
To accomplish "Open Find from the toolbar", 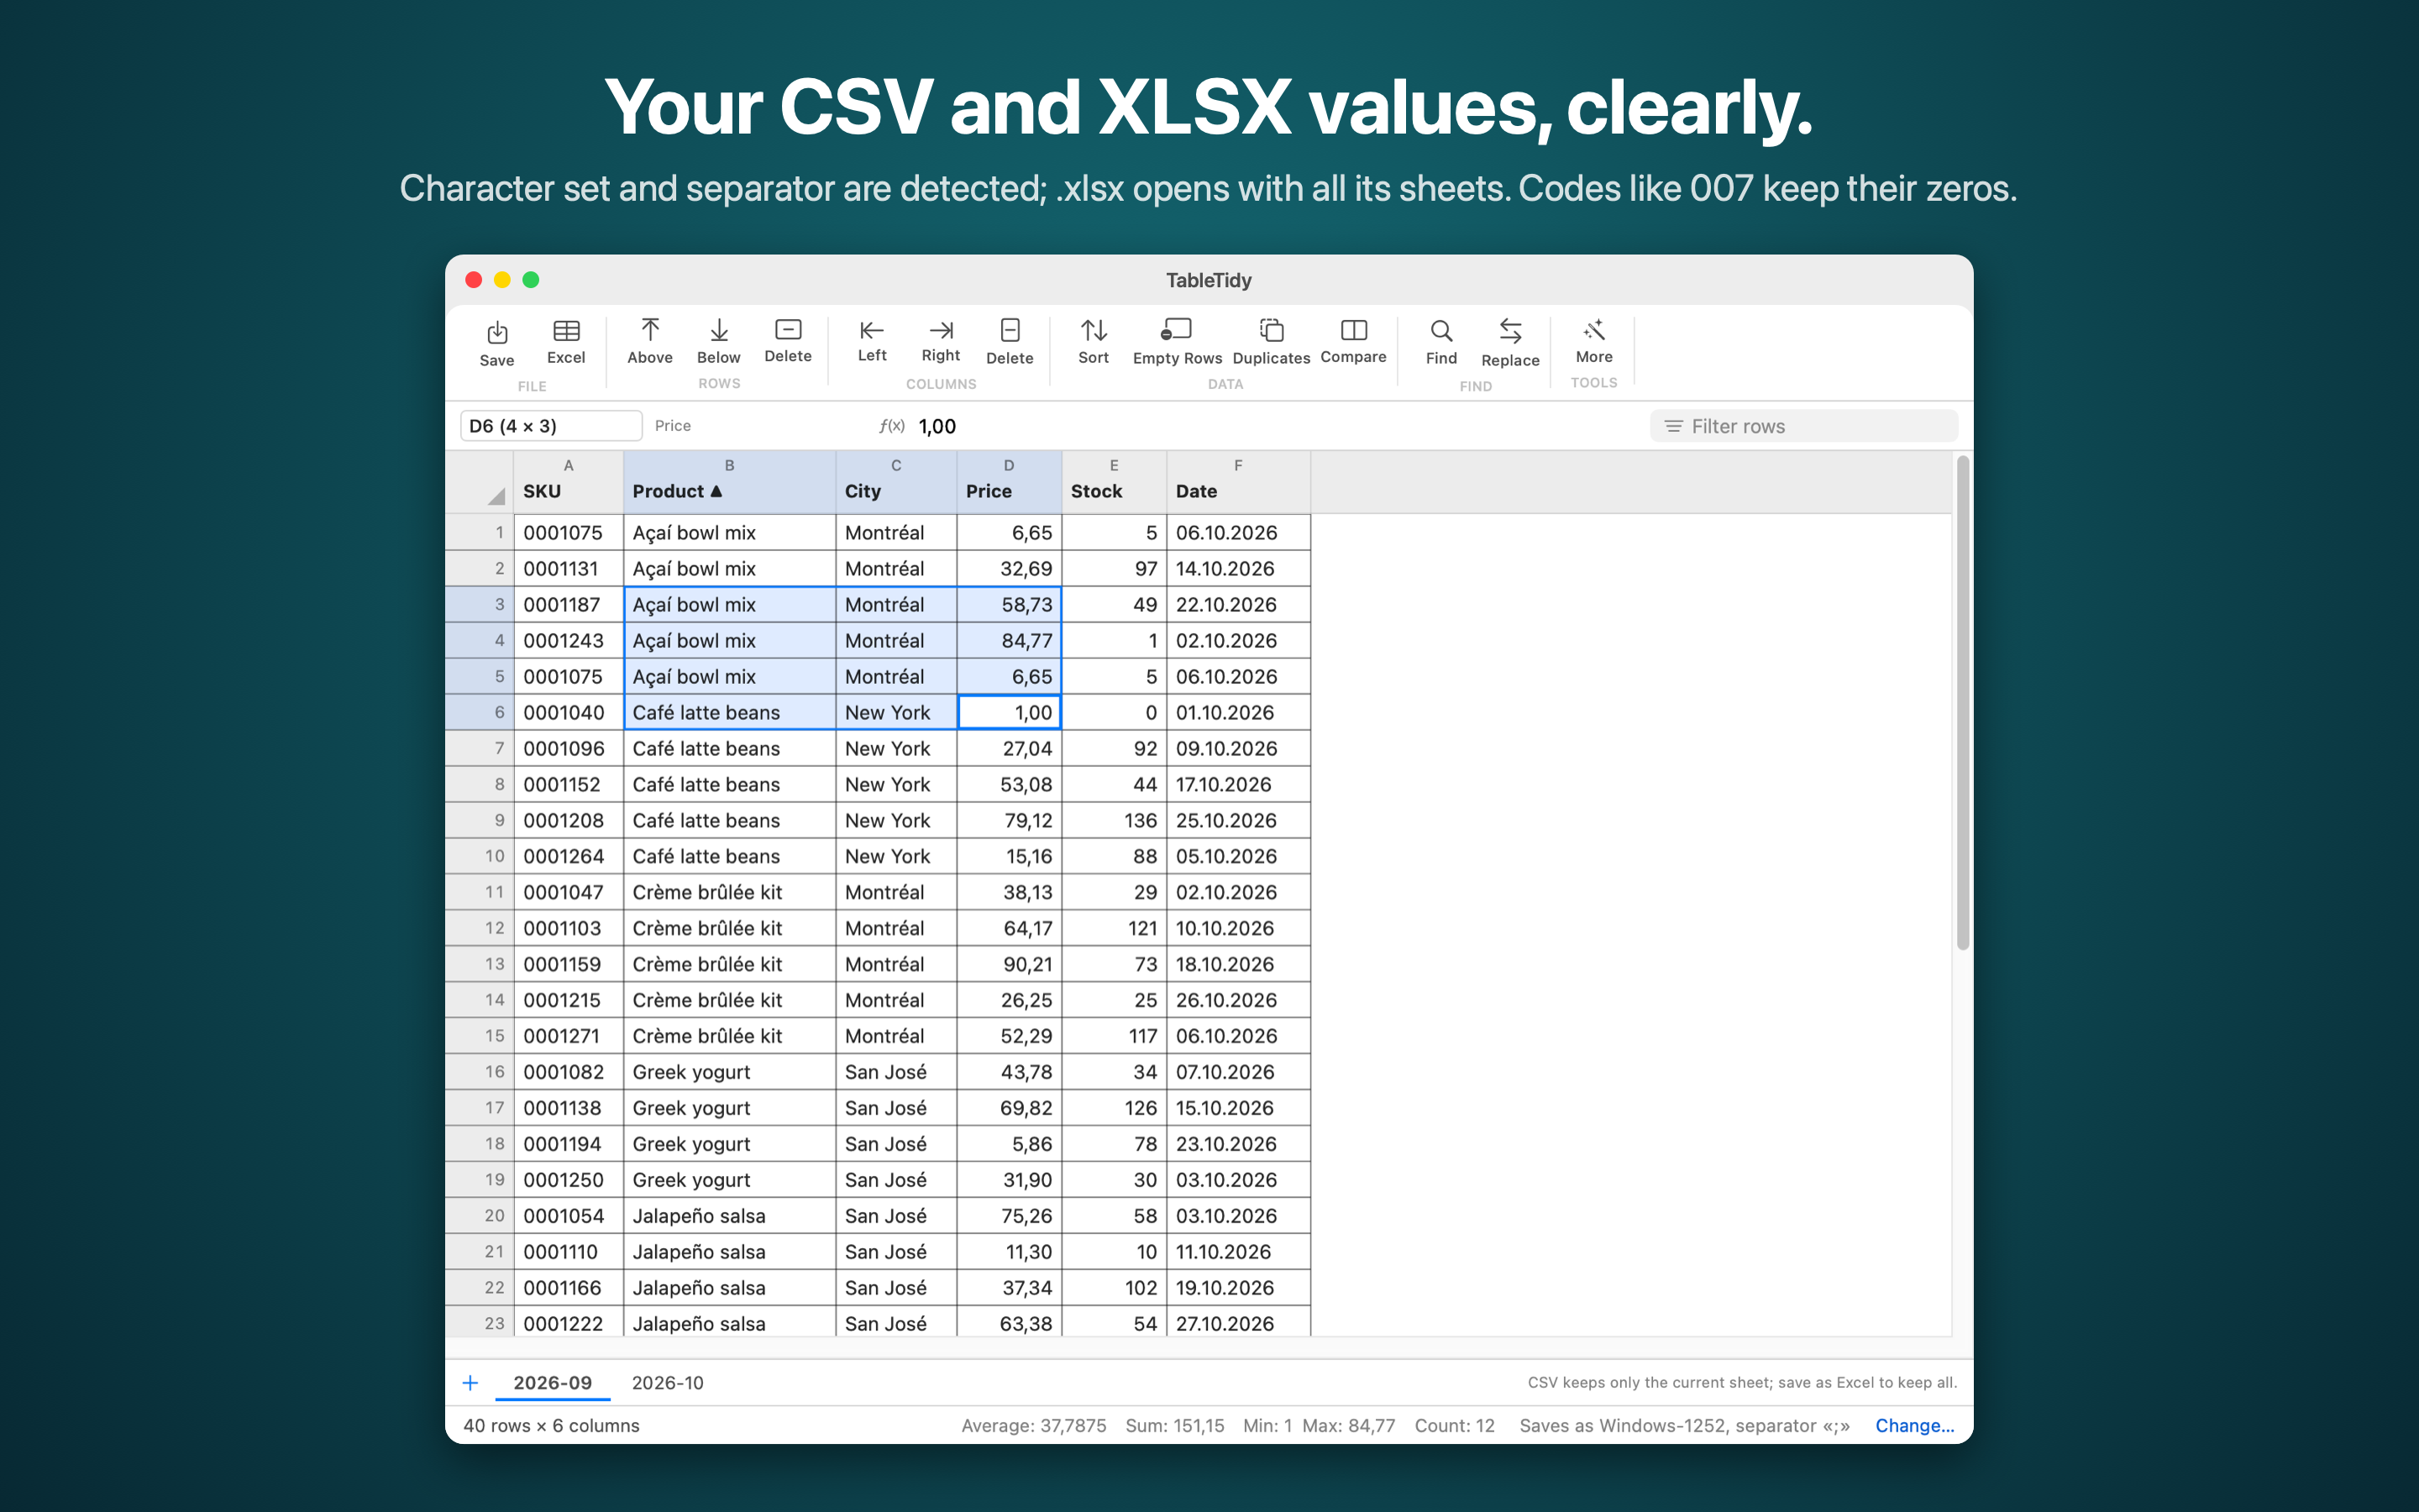I will coord(1441,342).
